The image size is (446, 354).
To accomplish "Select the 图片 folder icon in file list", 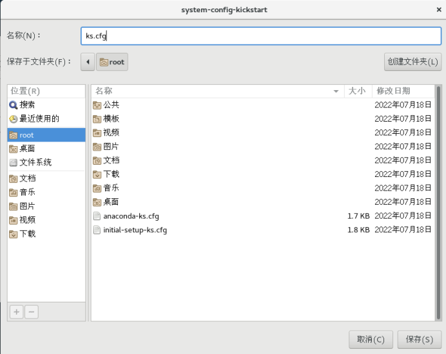I will coord(97,147).
